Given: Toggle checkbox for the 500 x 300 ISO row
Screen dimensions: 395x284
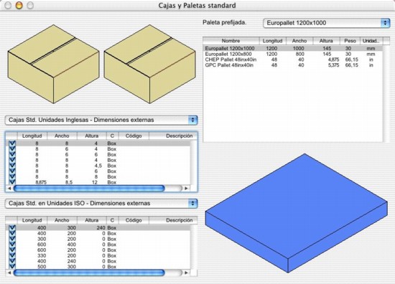Looking at the screenshot, I should click(12, 266).
